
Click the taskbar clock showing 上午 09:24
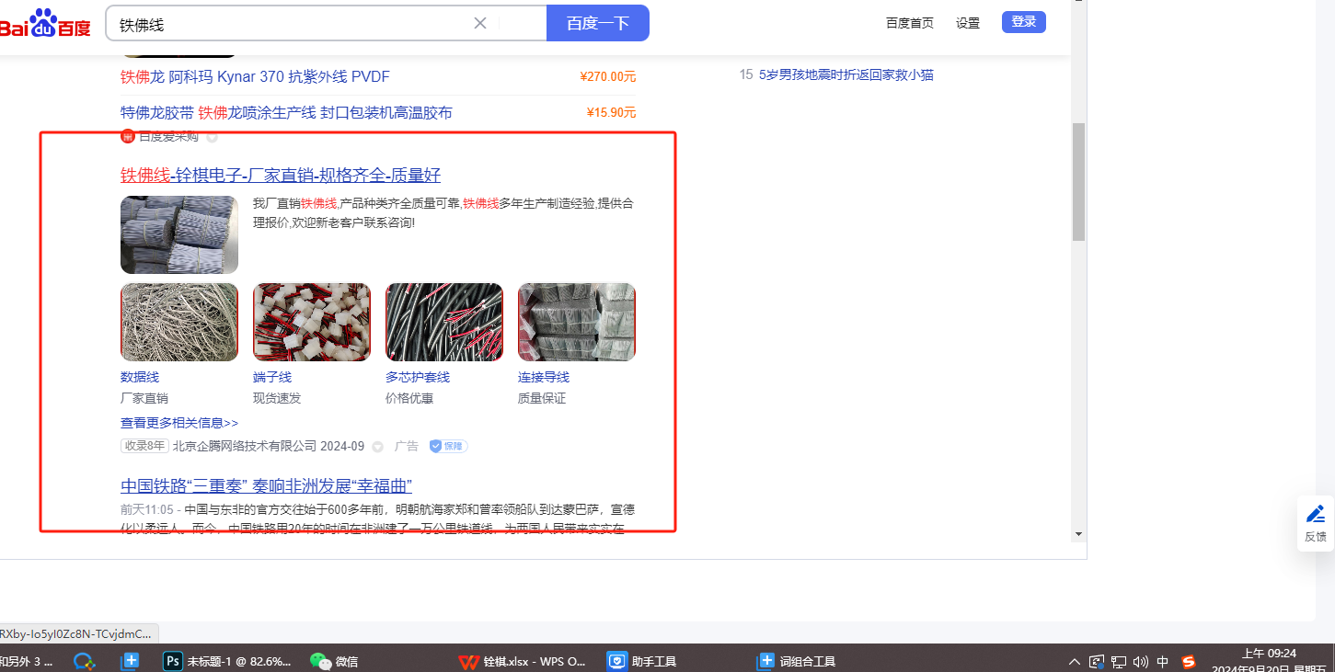[1270, 654]
